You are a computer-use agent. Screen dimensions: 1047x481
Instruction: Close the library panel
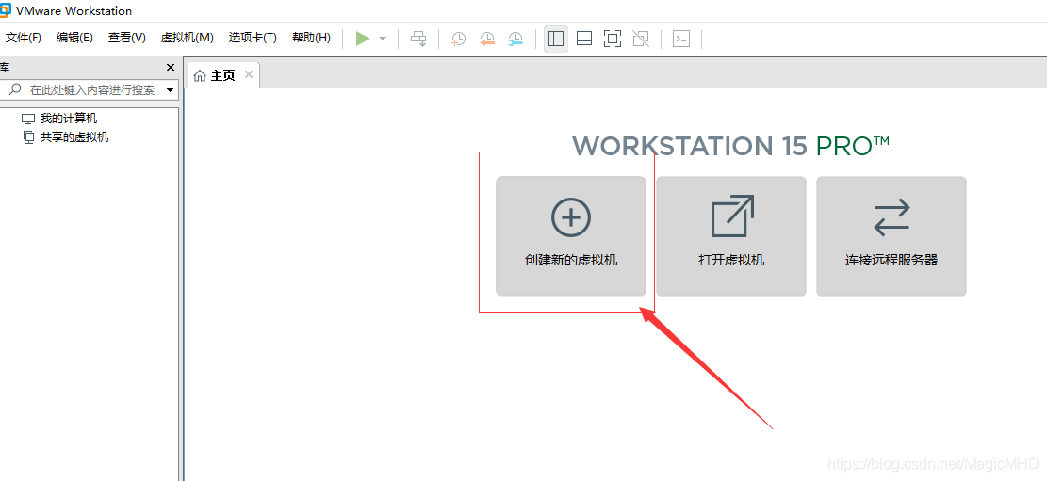pyautogui.click(x=171, y=68)
